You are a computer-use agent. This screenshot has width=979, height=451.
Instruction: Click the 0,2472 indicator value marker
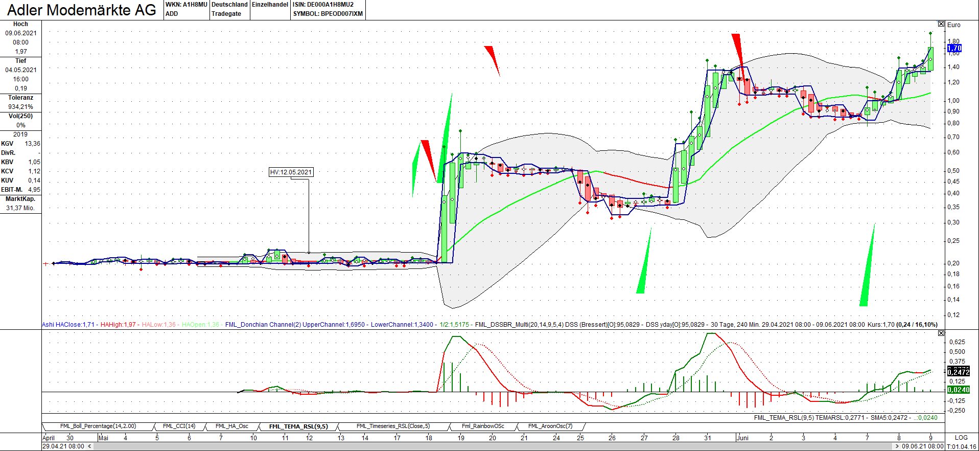(x=958, y=372)
